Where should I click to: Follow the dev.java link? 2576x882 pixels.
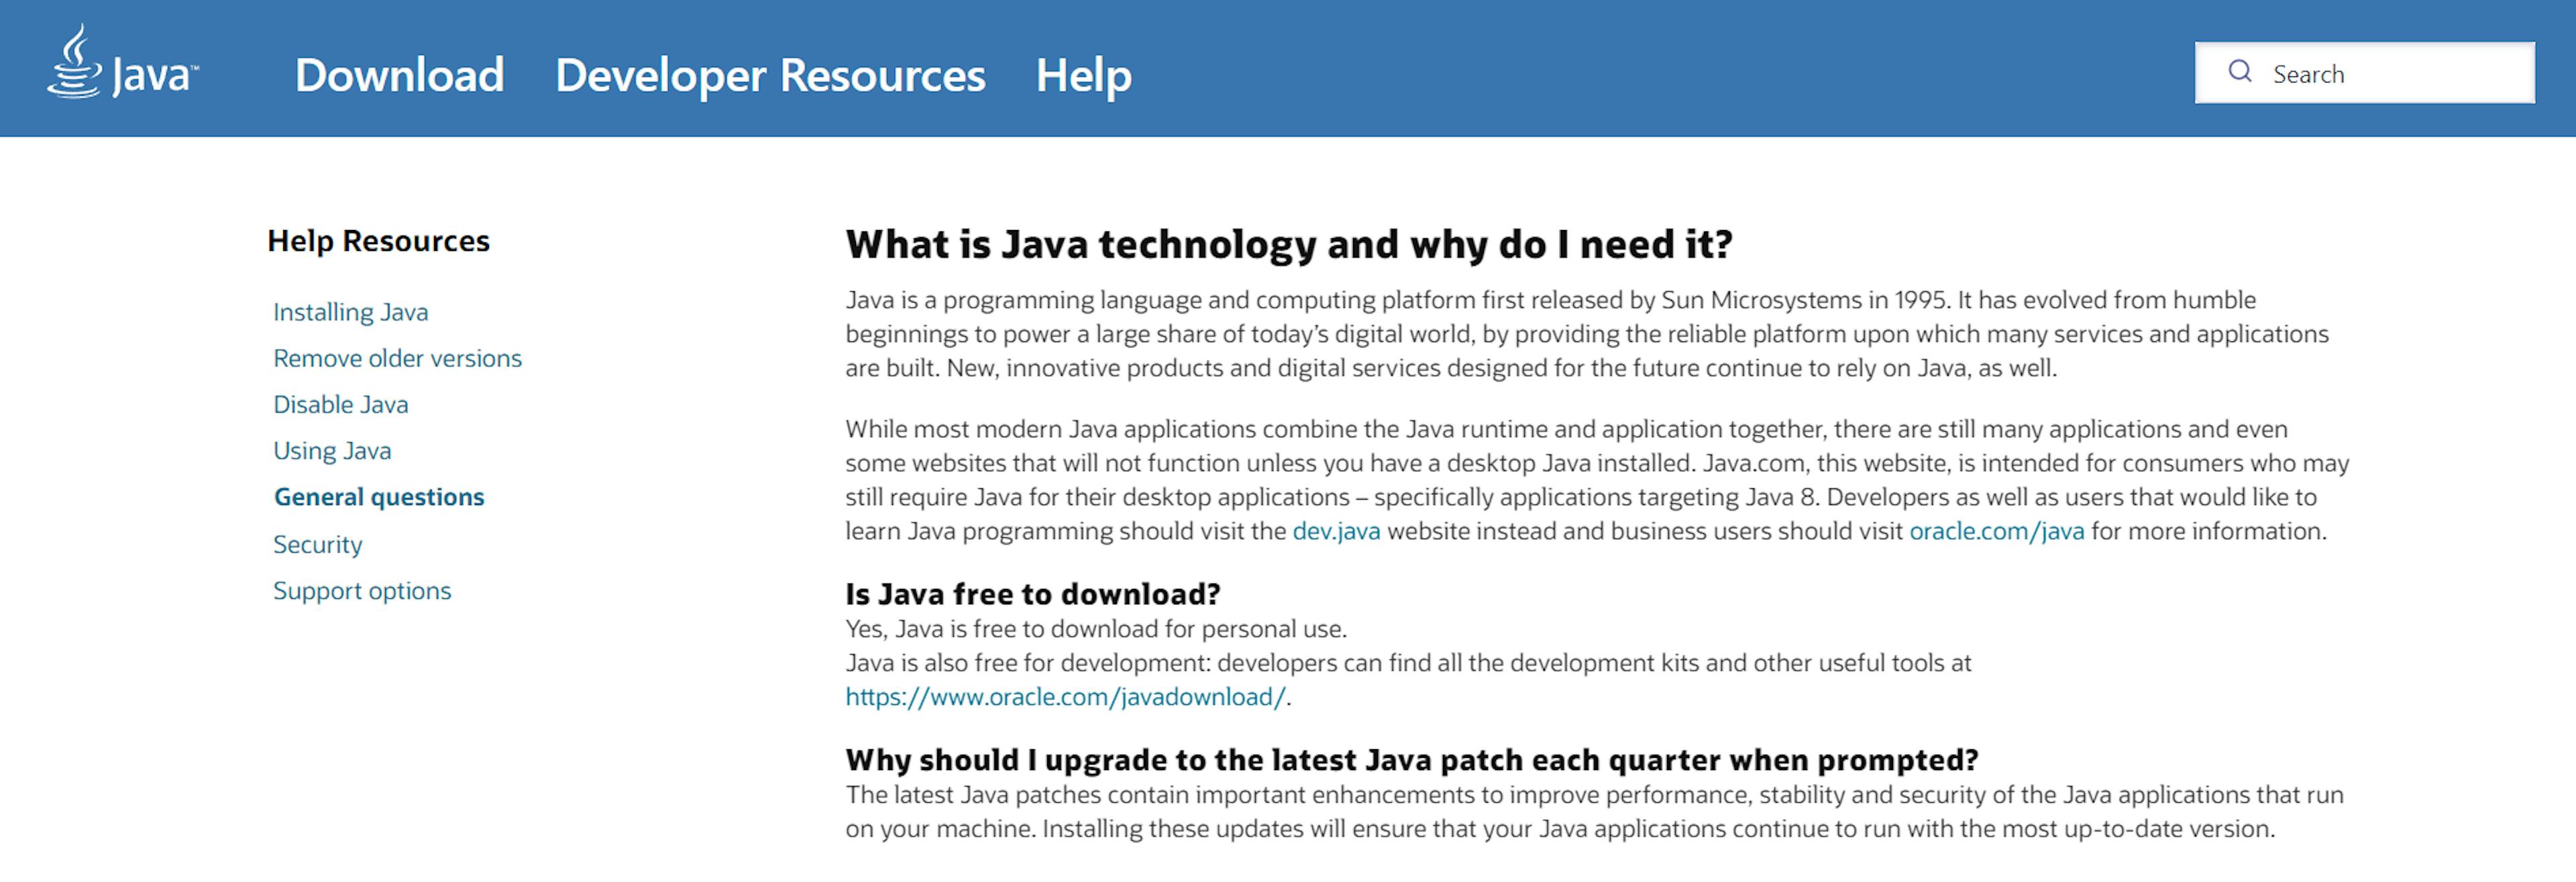pyautogui.click(x=1336, y=531)
